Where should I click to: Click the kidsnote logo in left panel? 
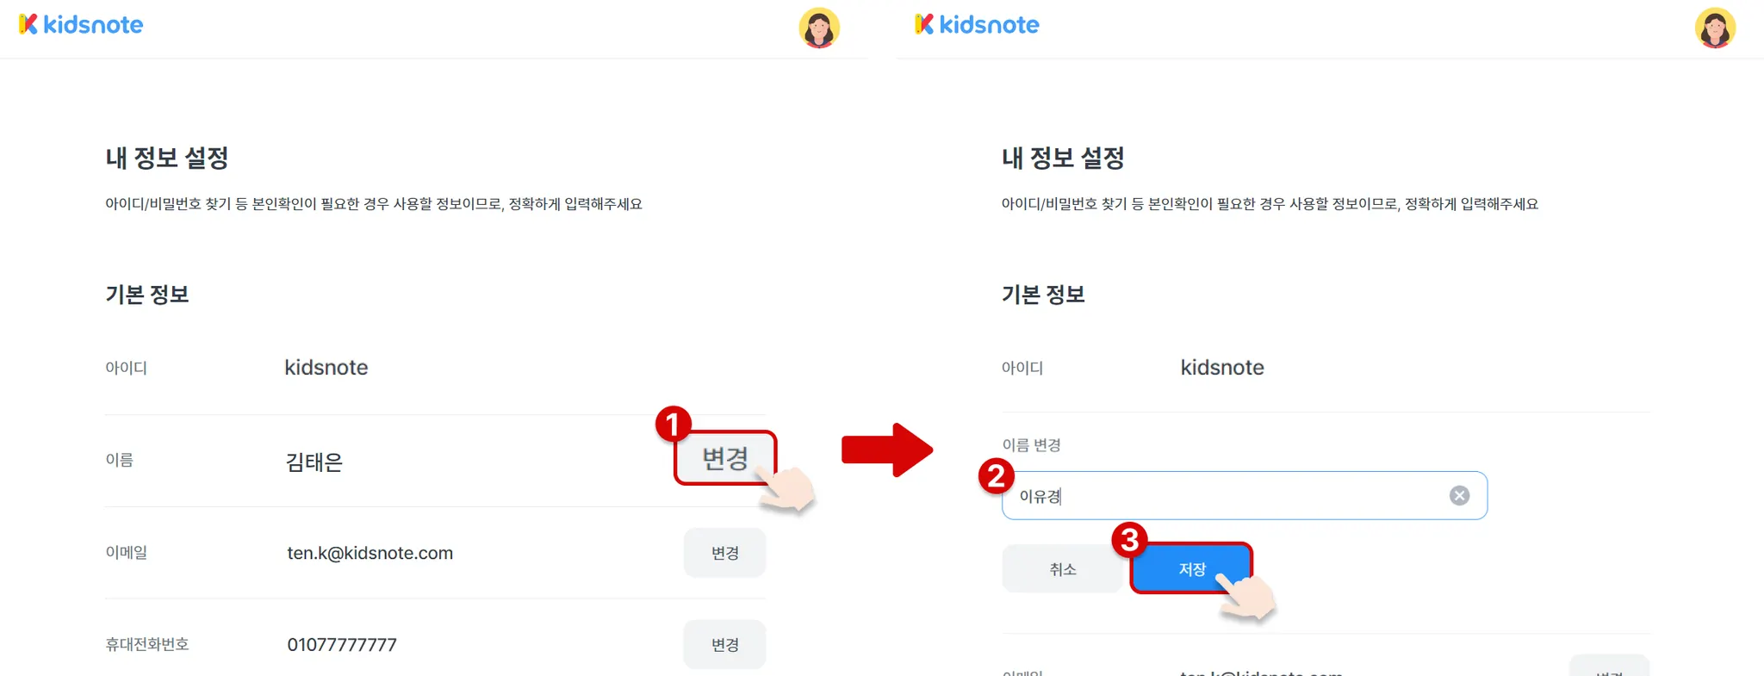pos(81,24)
